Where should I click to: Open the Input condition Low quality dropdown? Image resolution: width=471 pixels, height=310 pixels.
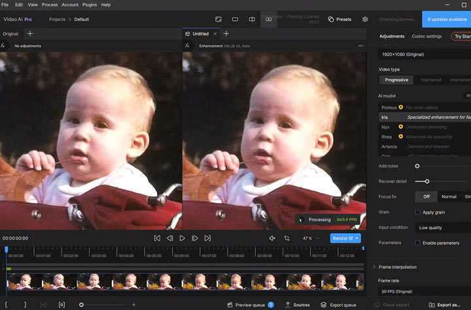(443, 228)
